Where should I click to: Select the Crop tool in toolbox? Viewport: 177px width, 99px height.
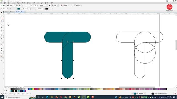pos(1,18)
